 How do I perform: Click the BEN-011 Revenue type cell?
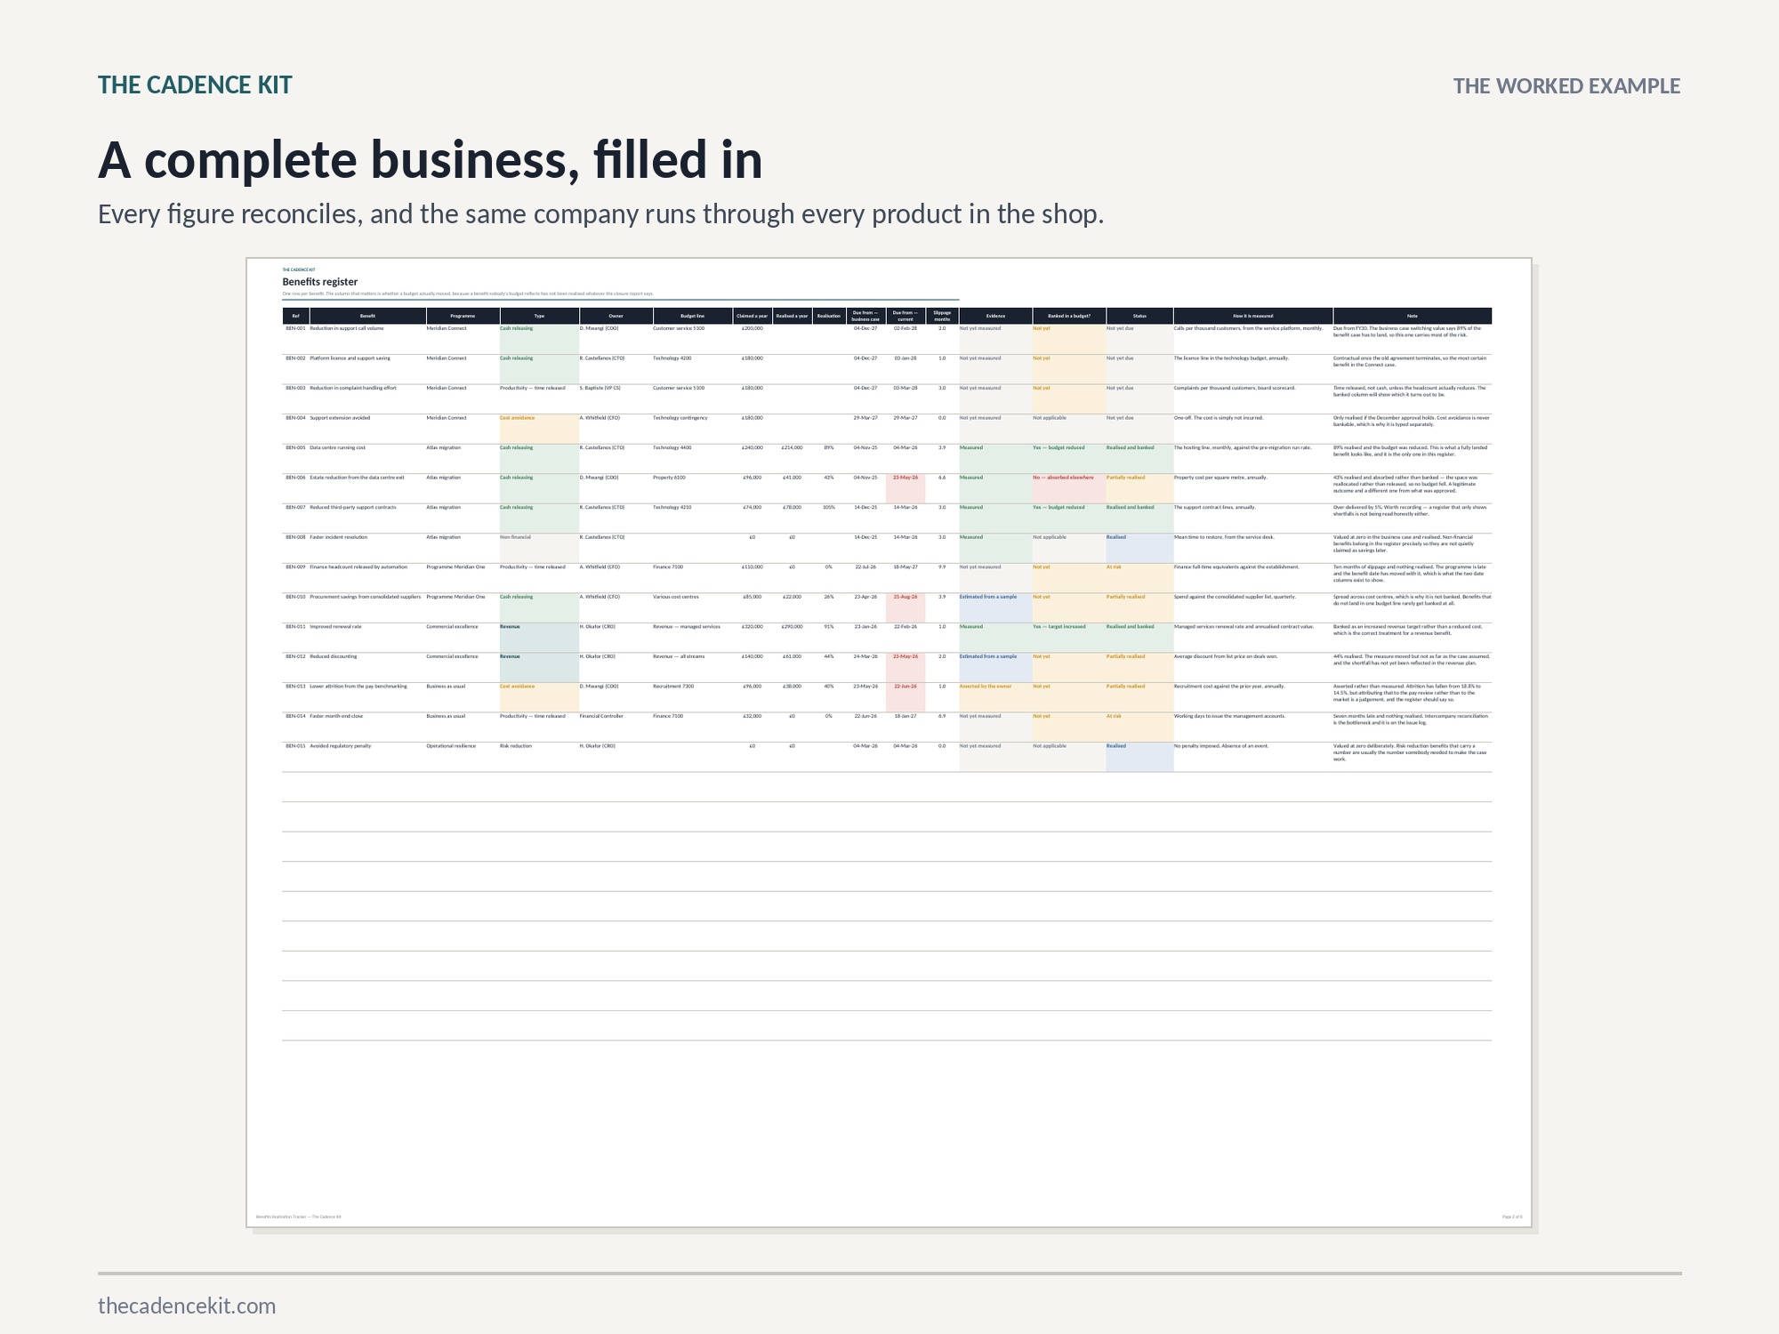click(539, 638)
